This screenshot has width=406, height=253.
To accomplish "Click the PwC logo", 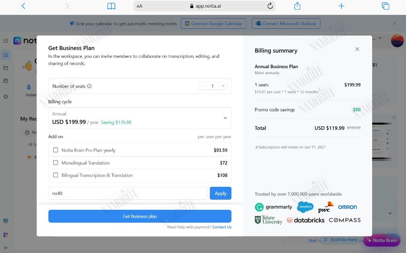I will point(325,207).
